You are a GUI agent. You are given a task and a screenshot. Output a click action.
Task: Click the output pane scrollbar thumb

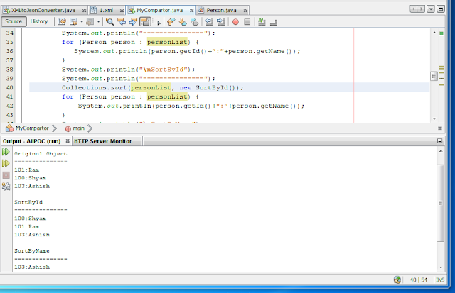click(x=441, y=203)
